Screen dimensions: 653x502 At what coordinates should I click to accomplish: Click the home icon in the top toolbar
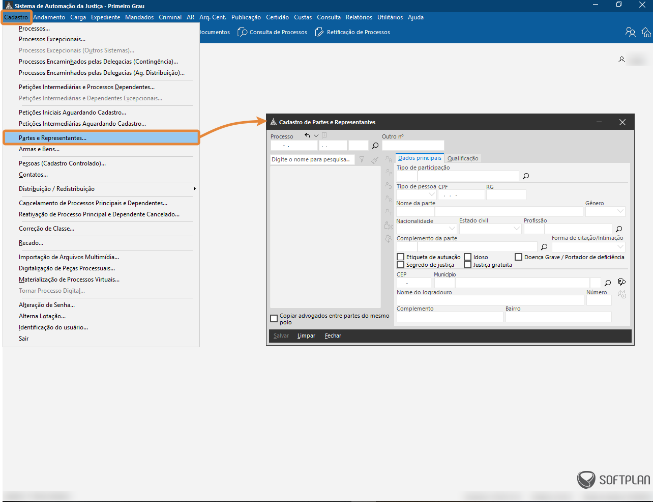pyautogui.click(x=646, y=32)
